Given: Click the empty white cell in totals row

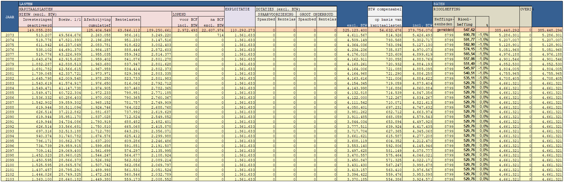Looking at the screenshot, I should 67,30.
